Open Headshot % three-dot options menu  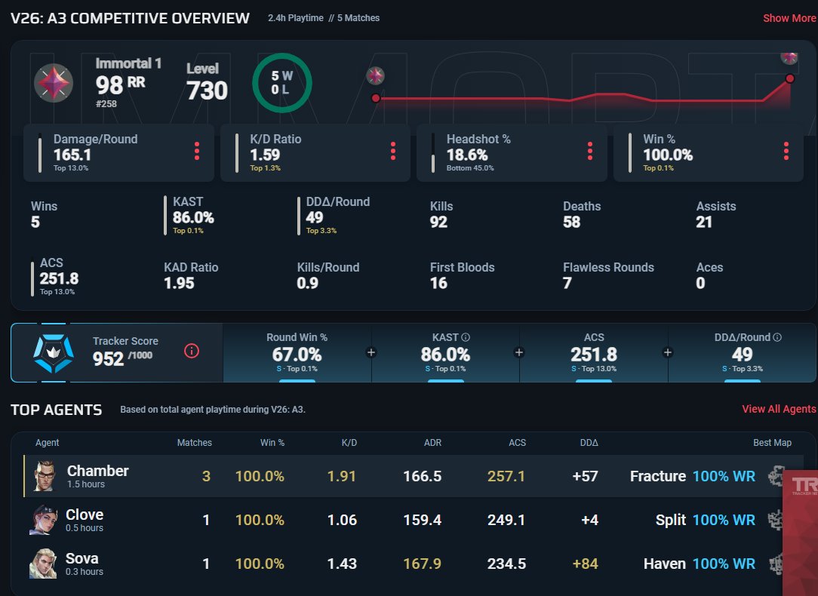[x=589, y=151]
